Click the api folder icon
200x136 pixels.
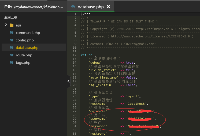[x=11, y=25]
